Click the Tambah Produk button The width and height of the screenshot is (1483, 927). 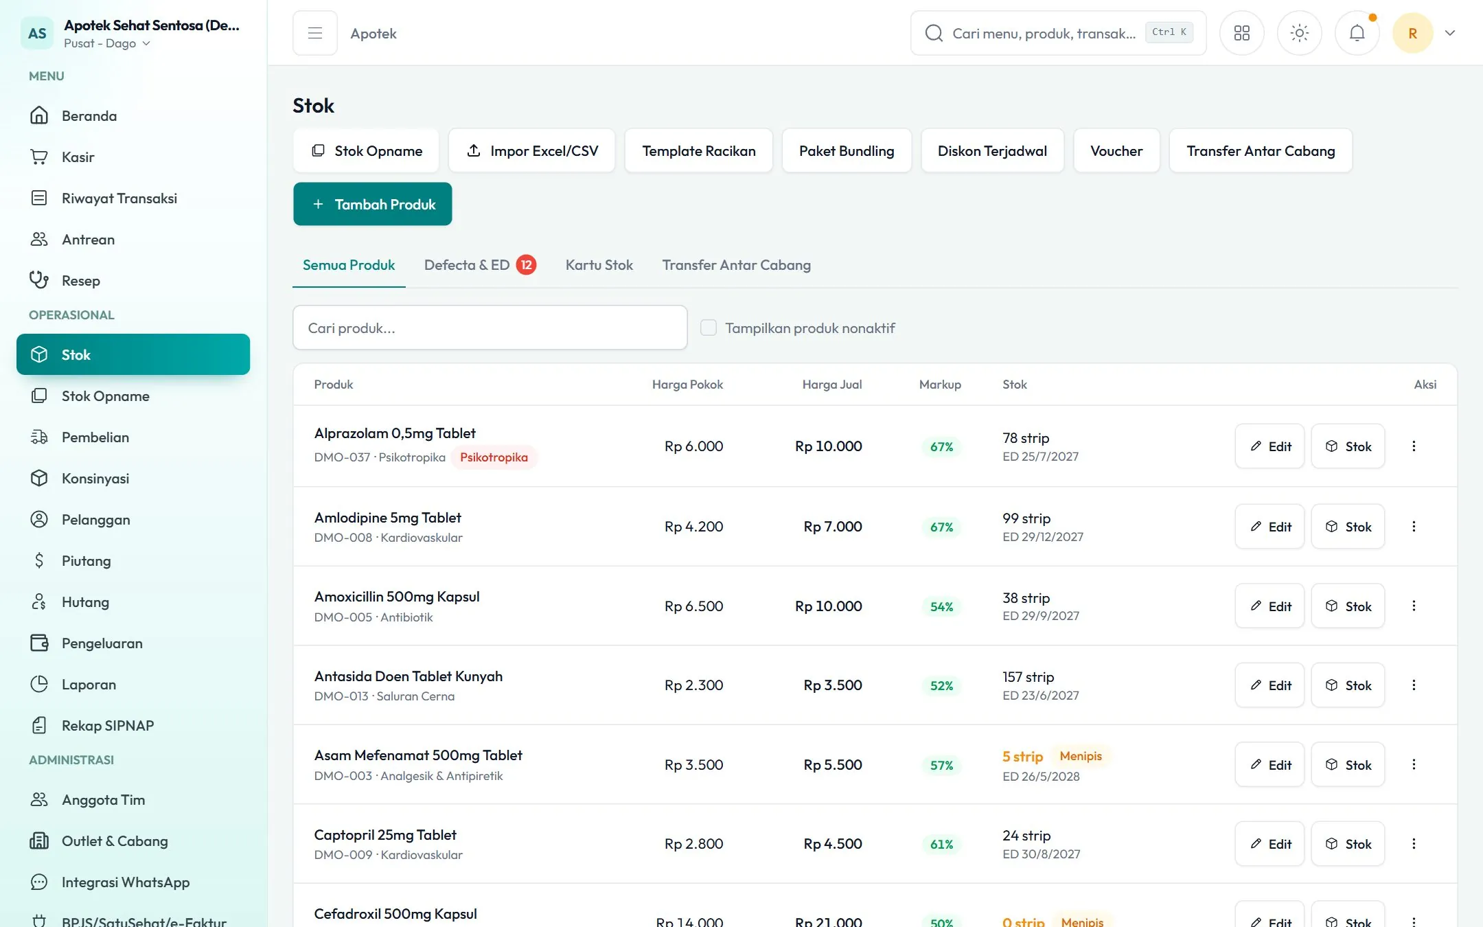coord(373,204)
